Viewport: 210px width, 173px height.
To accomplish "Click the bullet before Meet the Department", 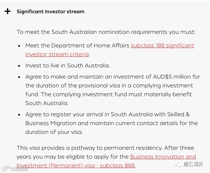I will [19, 46].
